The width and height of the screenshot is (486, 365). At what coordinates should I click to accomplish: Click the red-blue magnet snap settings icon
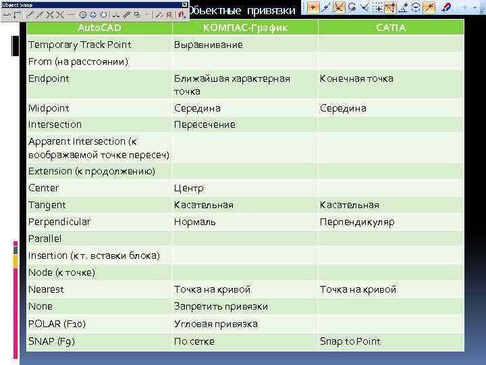point(447,7)
